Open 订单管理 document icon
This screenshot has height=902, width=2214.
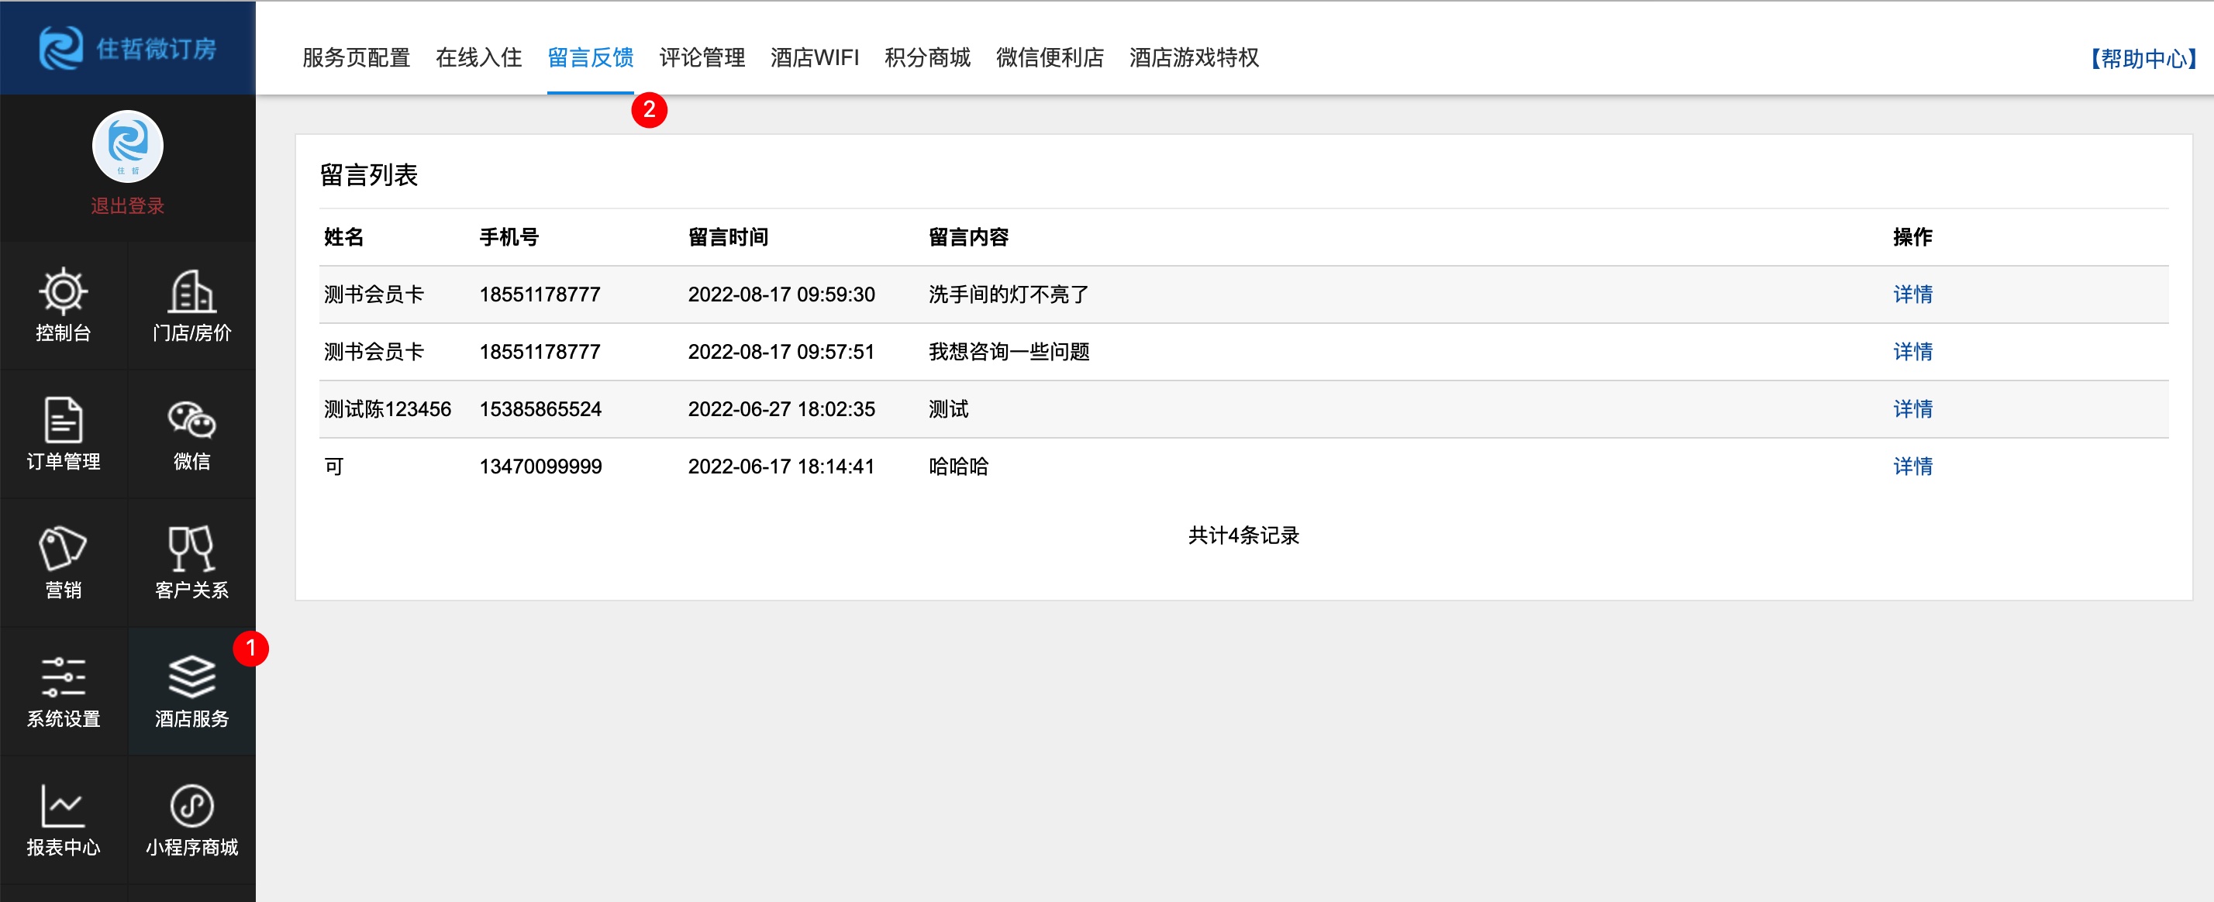point(63,421)
